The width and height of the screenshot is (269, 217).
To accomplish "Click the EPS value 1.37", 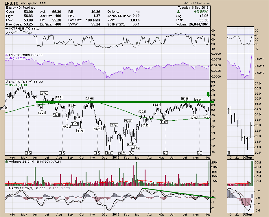I will point(97,16).
